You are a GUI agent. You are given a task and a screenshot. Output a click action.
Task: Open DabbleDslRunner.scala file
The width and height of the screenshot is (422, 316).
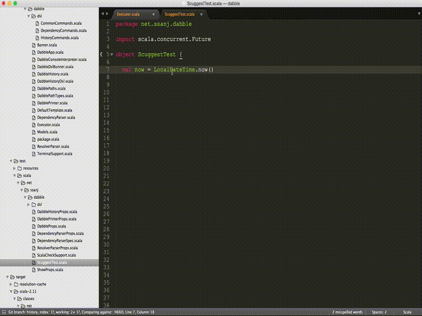pyautogui.click(x=55, y=67)
